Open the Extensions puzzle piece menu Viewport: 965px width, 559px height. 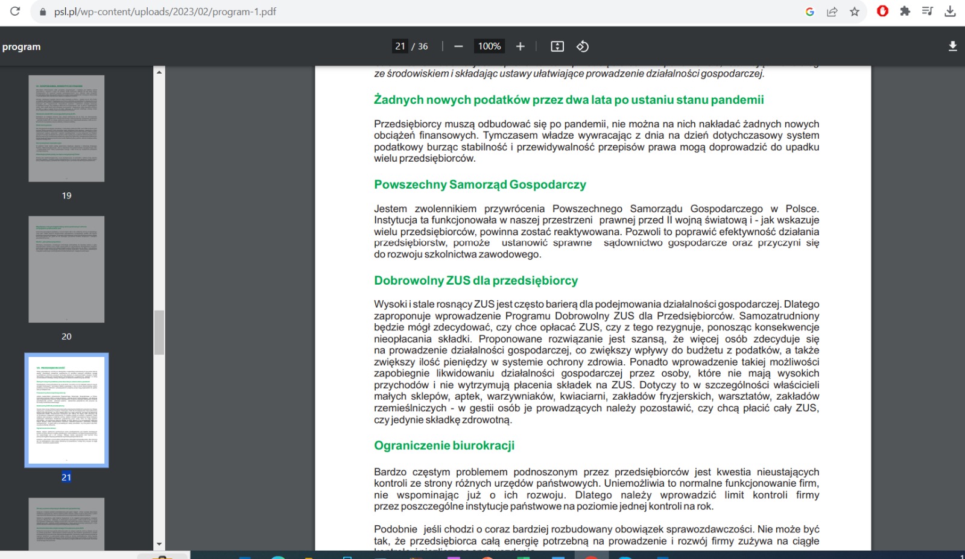click(x=905, y=11)
